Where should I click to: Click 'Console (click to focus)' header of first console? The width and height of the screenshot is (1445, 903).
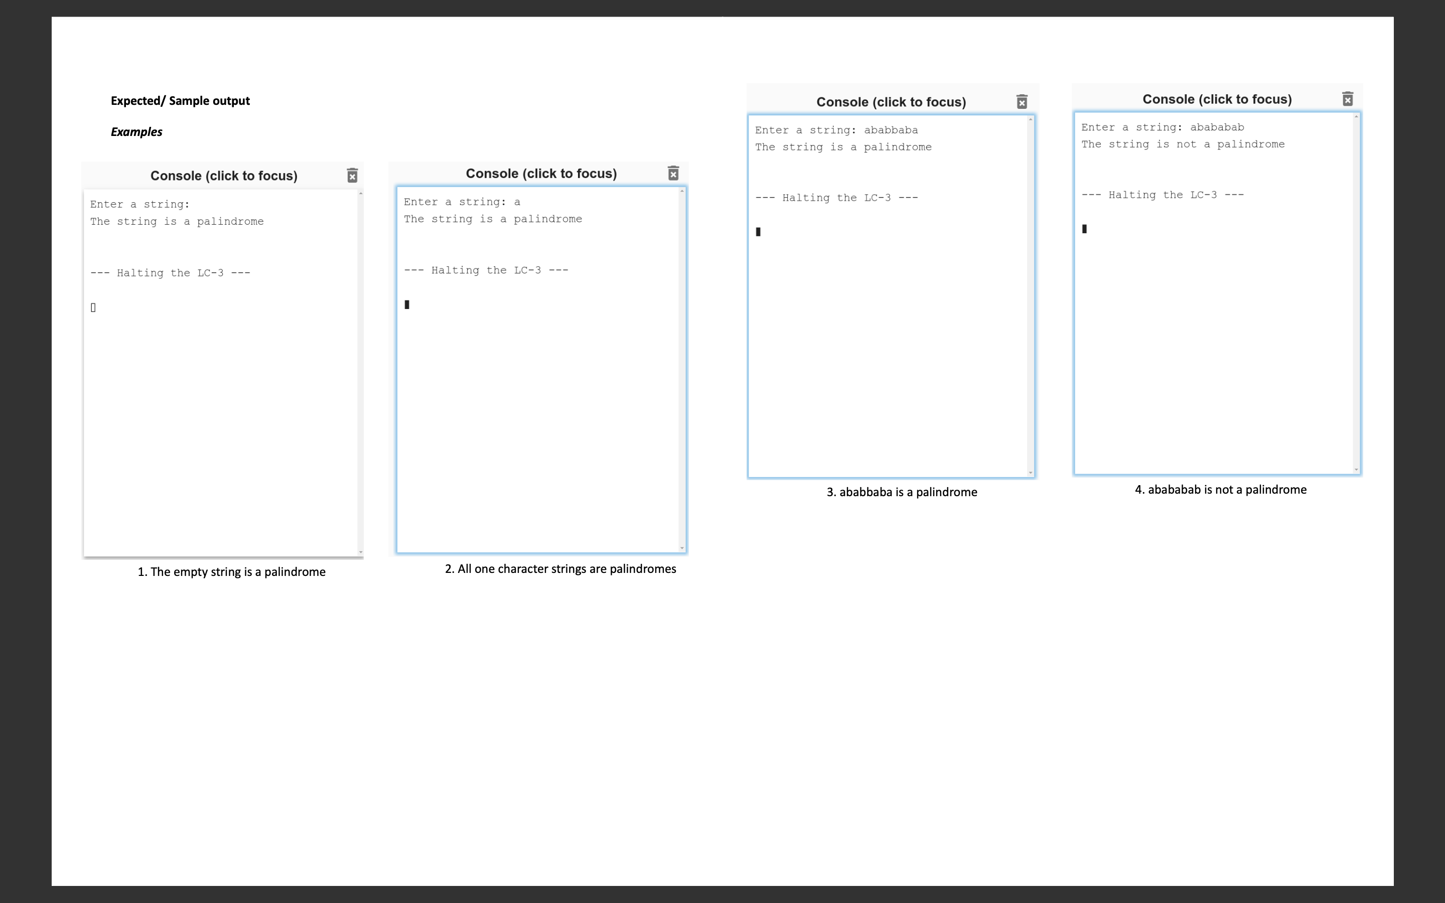pyautogui.click(x=223, y=176)
